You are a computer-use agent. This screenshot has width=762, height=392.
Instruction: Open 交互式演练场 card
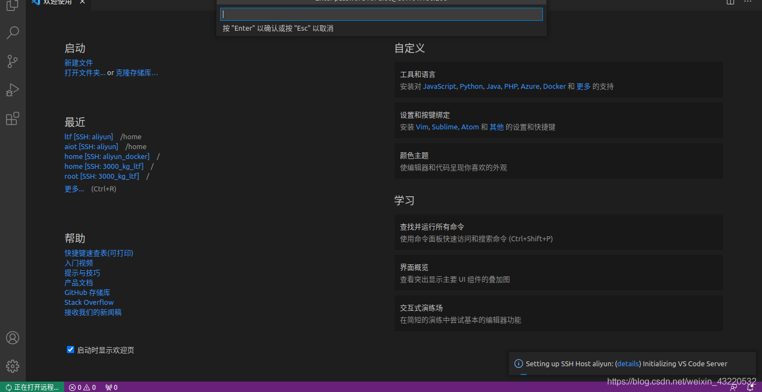click(x=558, y=314)
